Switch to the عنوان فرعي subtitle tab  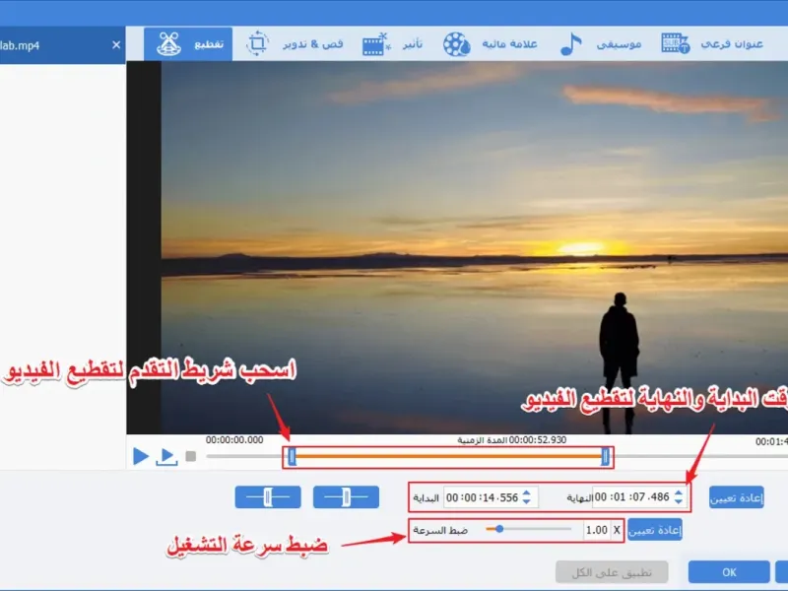[712, 44]
